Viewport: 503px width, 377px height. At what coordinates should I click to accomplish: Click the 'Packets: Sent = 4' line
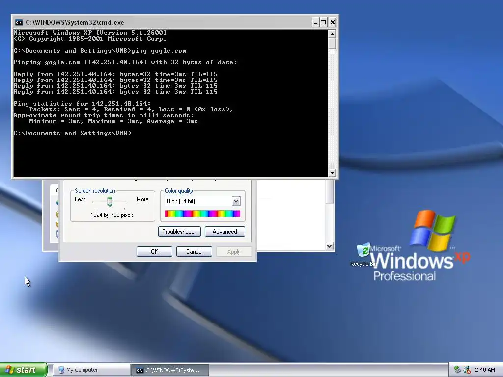[131, 109]
